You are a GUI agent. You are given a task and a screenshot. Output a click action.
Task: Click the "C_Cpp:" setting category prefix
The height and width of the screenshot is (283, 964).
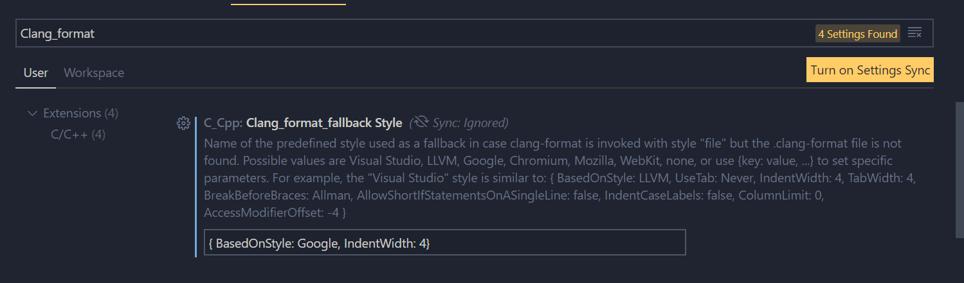click(x=223, y=122)
